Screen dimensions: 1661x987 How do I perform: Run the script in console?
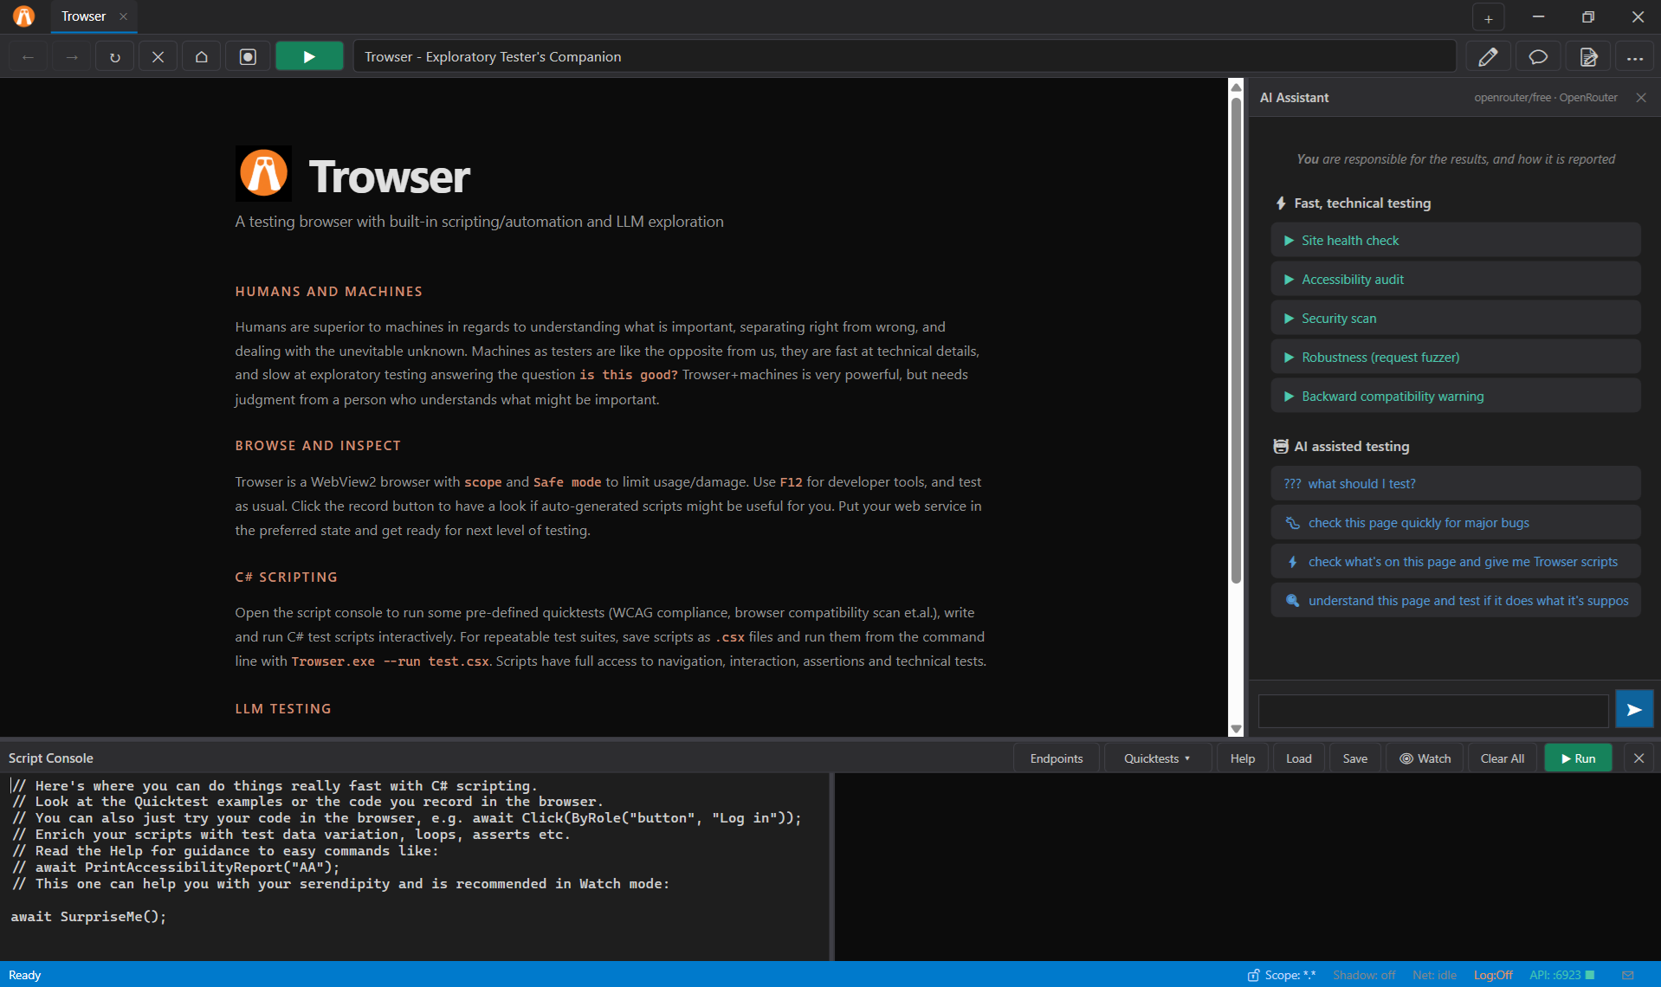click(1578, 758)
